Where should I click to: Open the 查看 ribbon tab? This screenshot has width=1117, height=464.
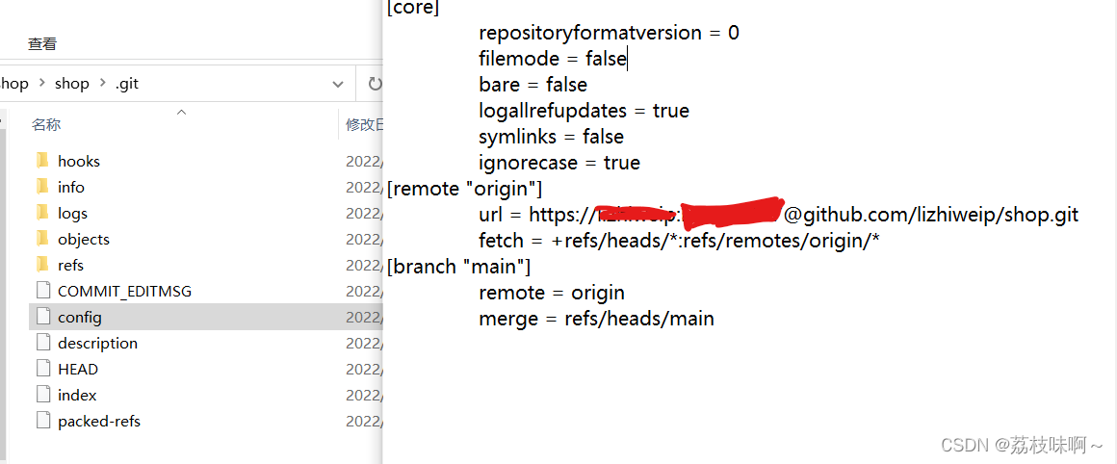(x=42, y=44)
